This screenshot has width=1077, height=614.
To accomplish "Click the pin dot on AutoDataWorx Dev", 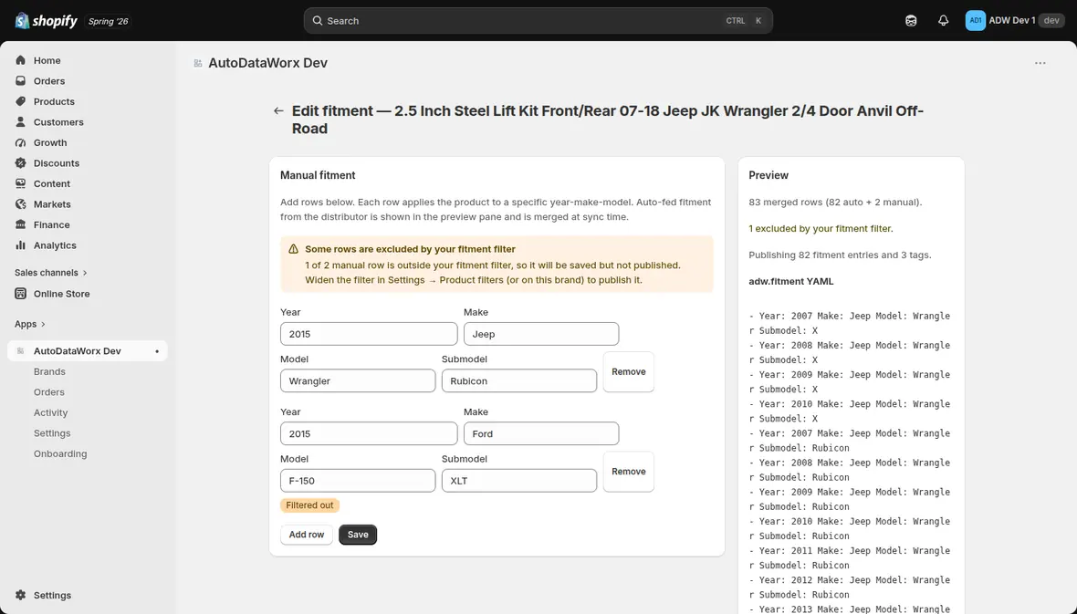I will coord(157,351).
